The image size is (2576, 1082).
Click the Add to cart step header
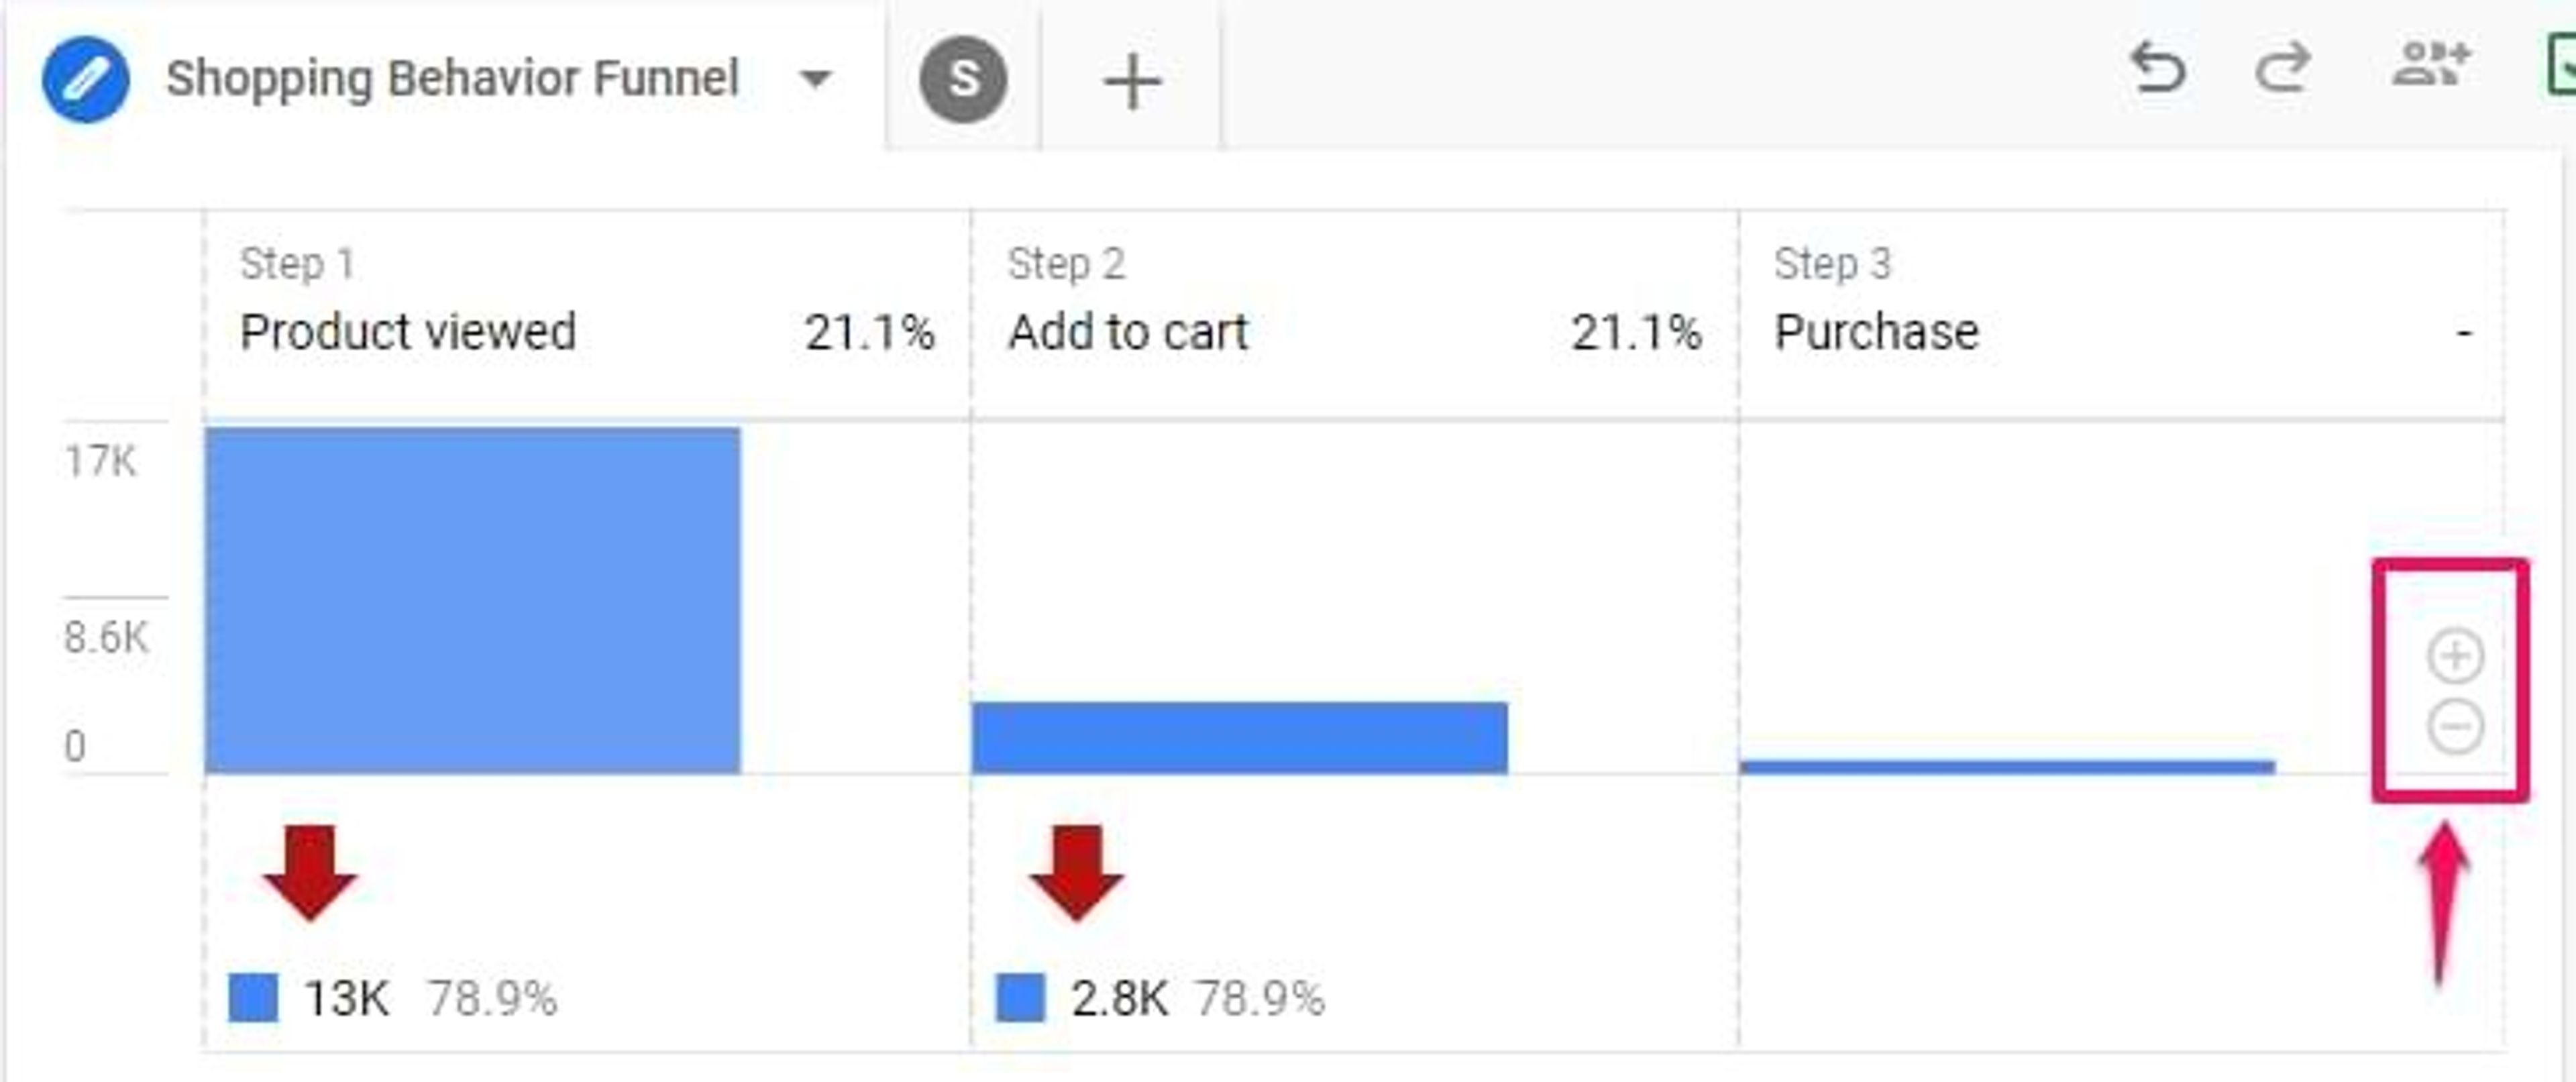pyautogui.click(x=1128, y=332)
